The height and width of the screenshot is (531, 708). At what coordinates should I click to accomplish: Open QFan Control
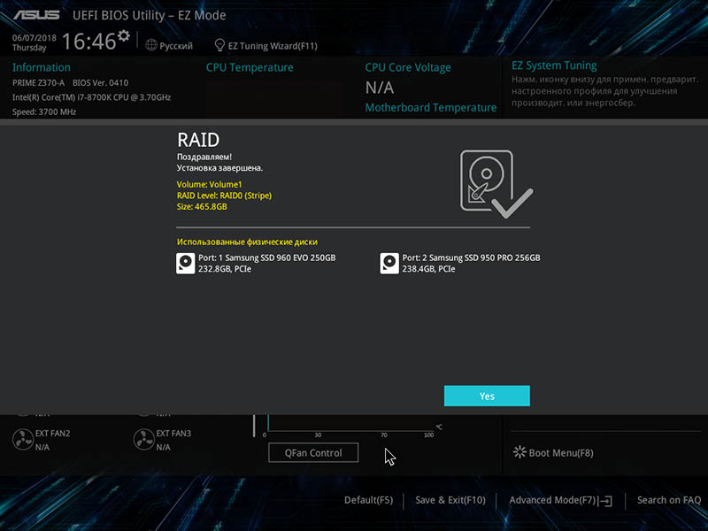tap(313, 452)
